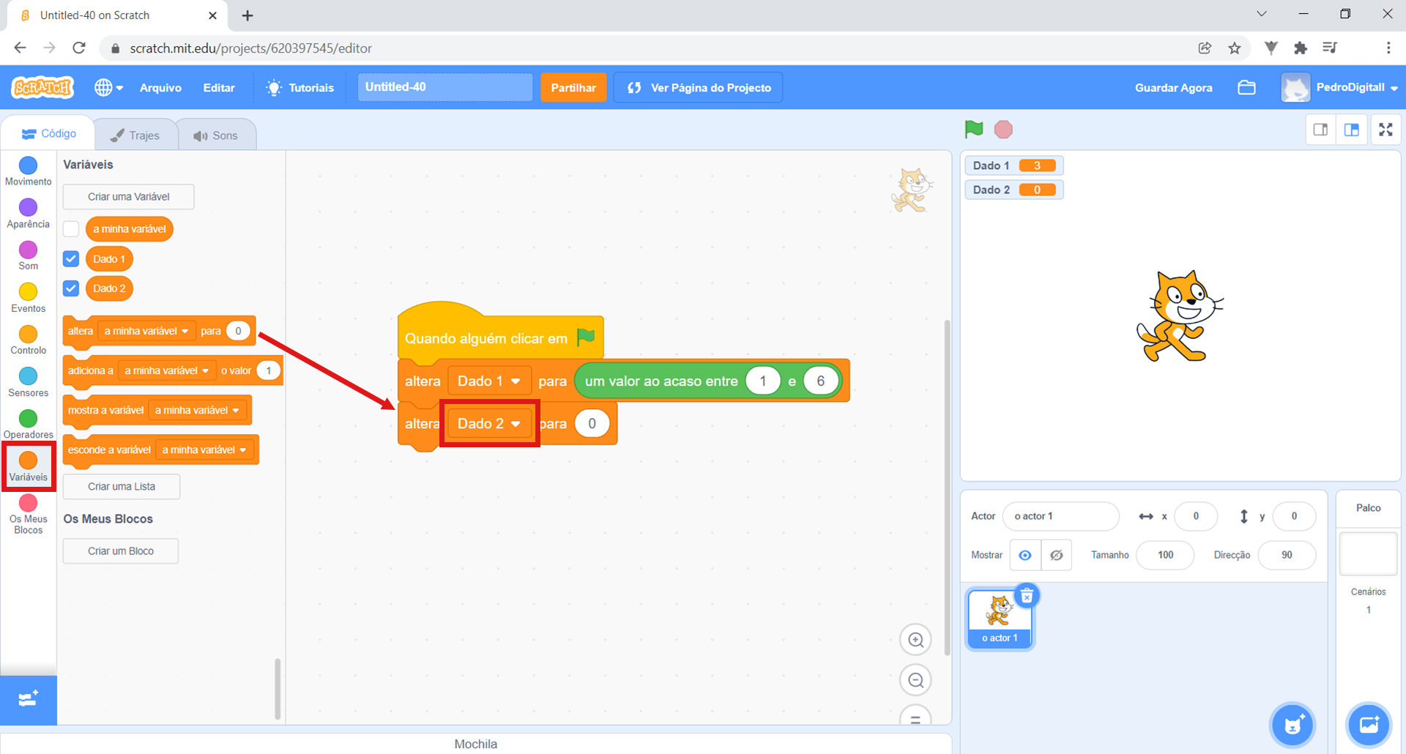
Task: Check the 'a minha variável' checkbox
Action: click(71, 229)
